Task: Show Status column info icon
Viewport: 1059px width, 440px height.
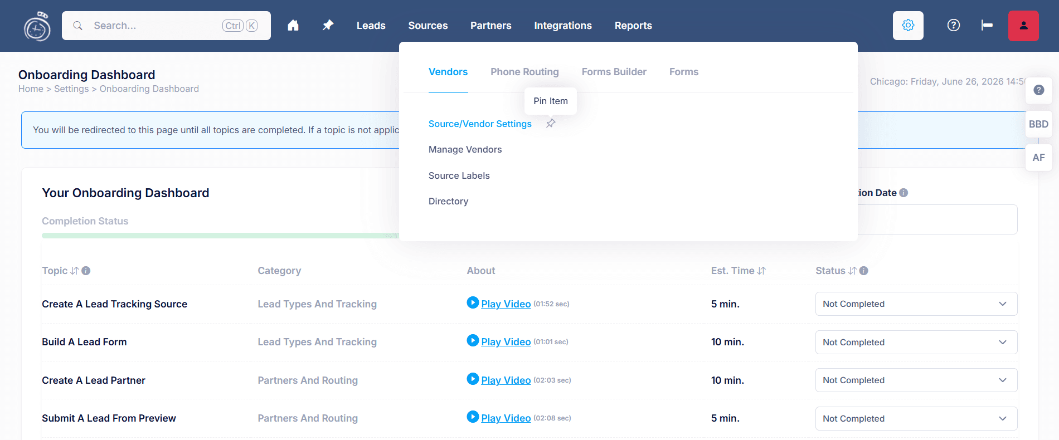Action: [x=864, y=271]
